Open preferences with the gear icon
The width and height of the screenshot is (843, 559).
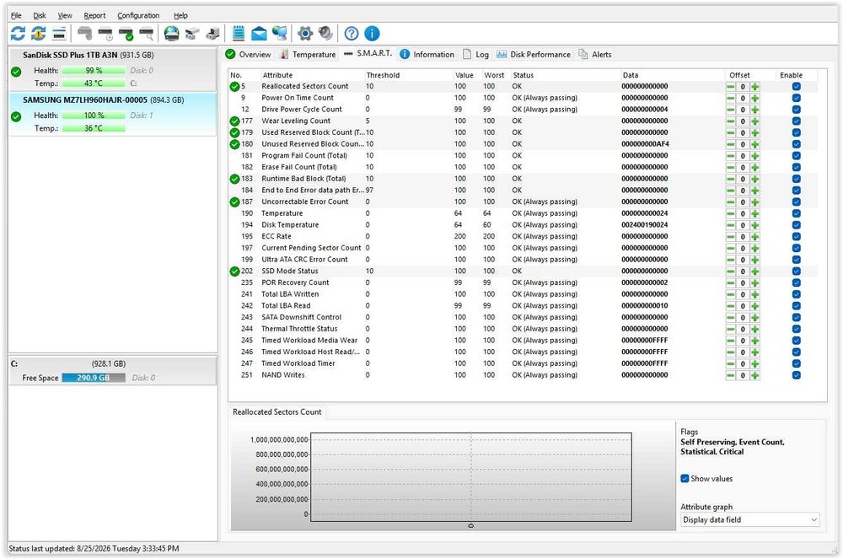click(305, 34)
